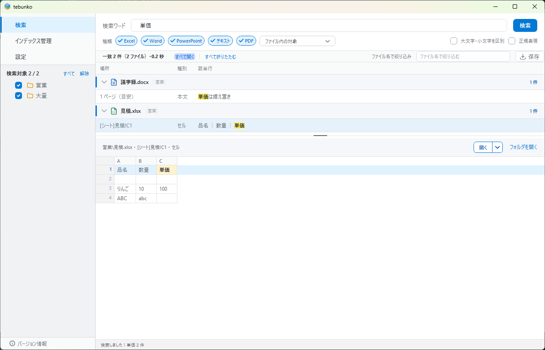This screenshot has height=350, width=545.
Task: Click the Excel file icon beside 見積.xlsx
Action: point(114,111)
